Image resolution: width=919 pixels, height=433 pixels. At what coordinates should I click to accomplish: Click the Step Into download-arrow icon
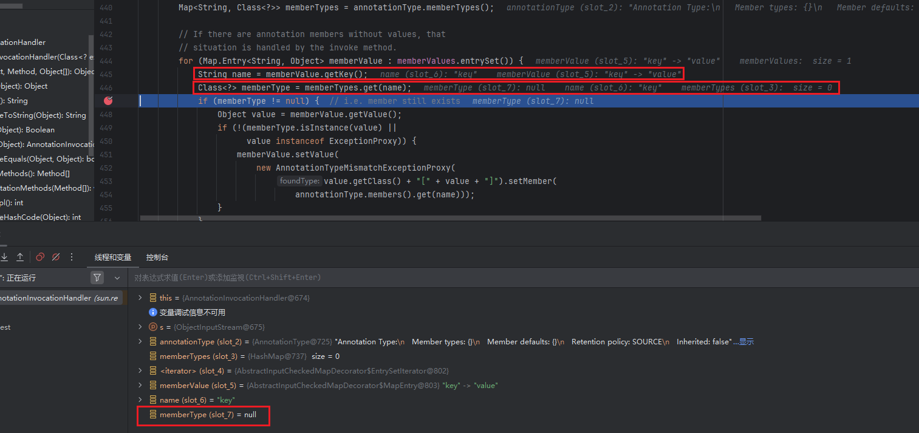(x=4, y=257)
